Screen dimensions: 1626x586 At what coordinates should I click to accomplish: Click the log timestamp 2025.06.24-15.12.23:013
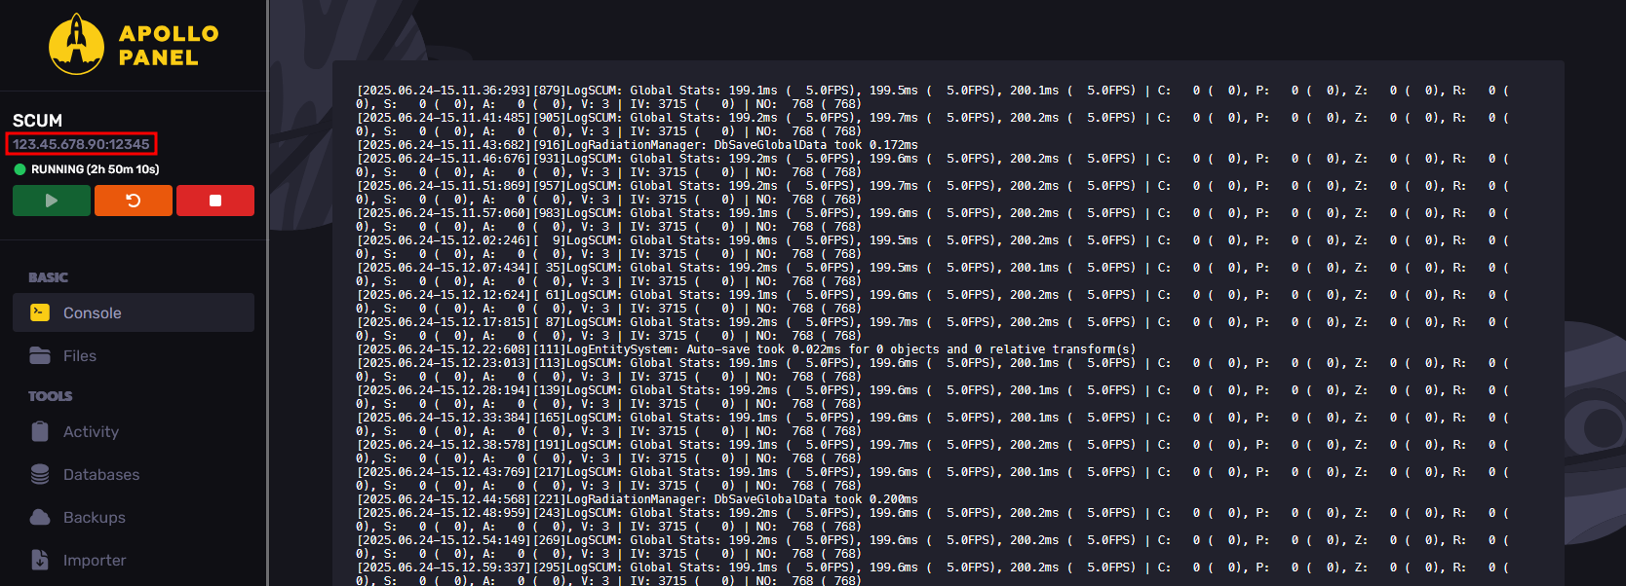[445, 363]
